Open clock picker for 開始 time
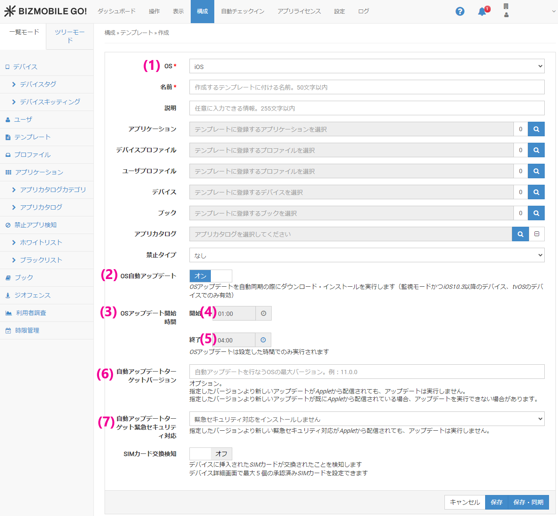Screen dimensions: 558x516 pyautogui.click(x=264, y=313)
